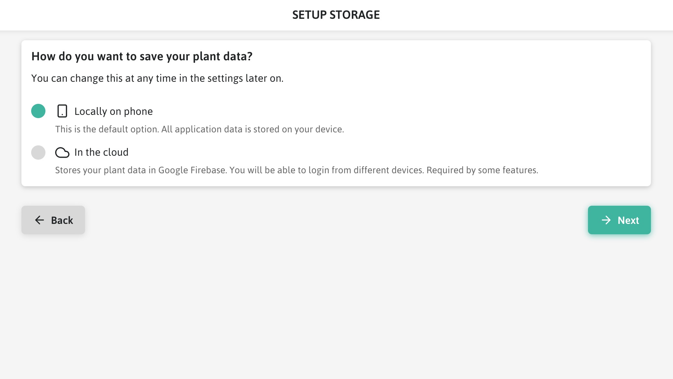This screenshot has height=379, width=673.
Task: Click the "You can change this" subtitle
Action: point(157,78)
